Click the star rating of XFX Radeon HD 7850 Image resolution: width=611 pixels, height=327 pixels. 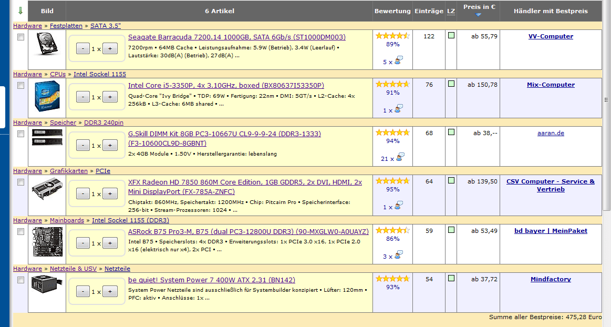tap(392, 181)
